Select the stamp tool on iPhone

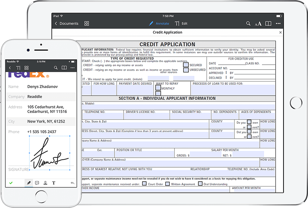45,183
